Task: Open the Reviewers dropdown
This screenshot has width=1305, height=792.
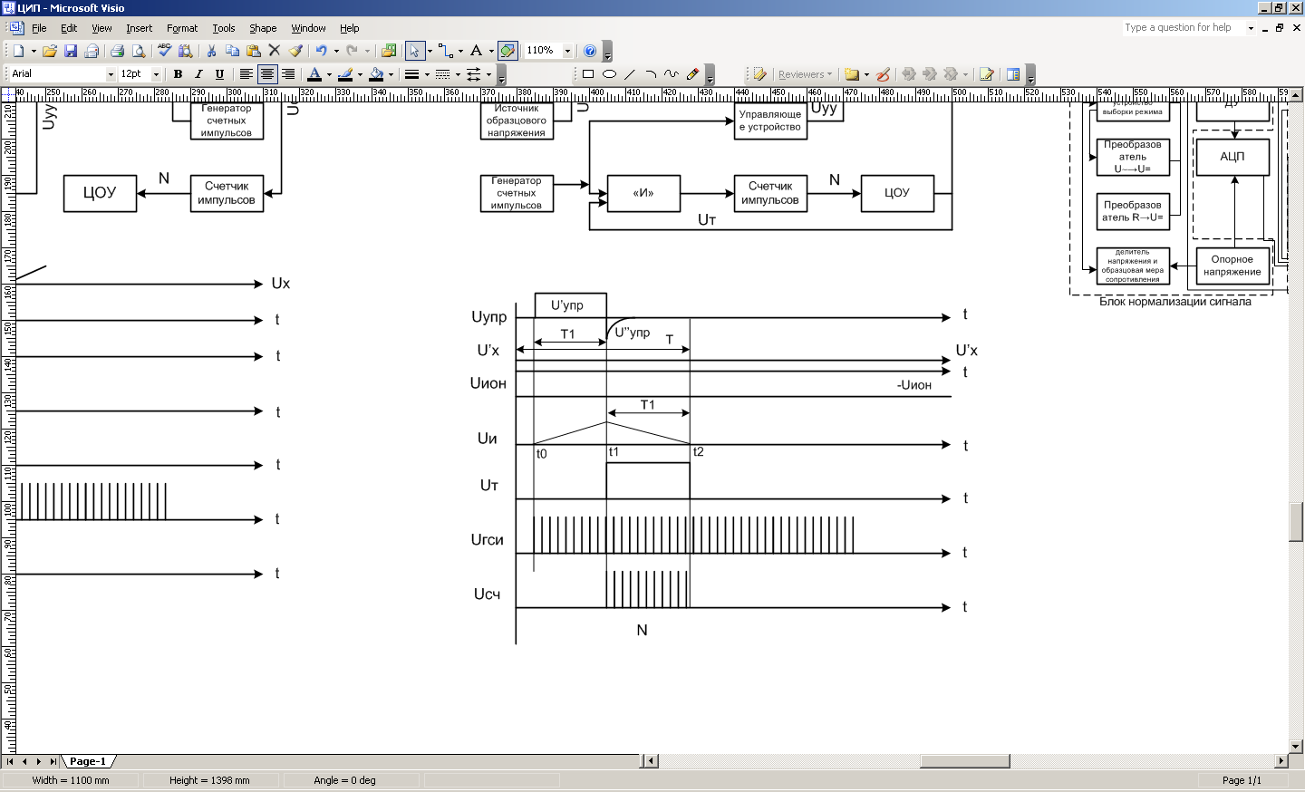Action: click(x=805, y=74)
